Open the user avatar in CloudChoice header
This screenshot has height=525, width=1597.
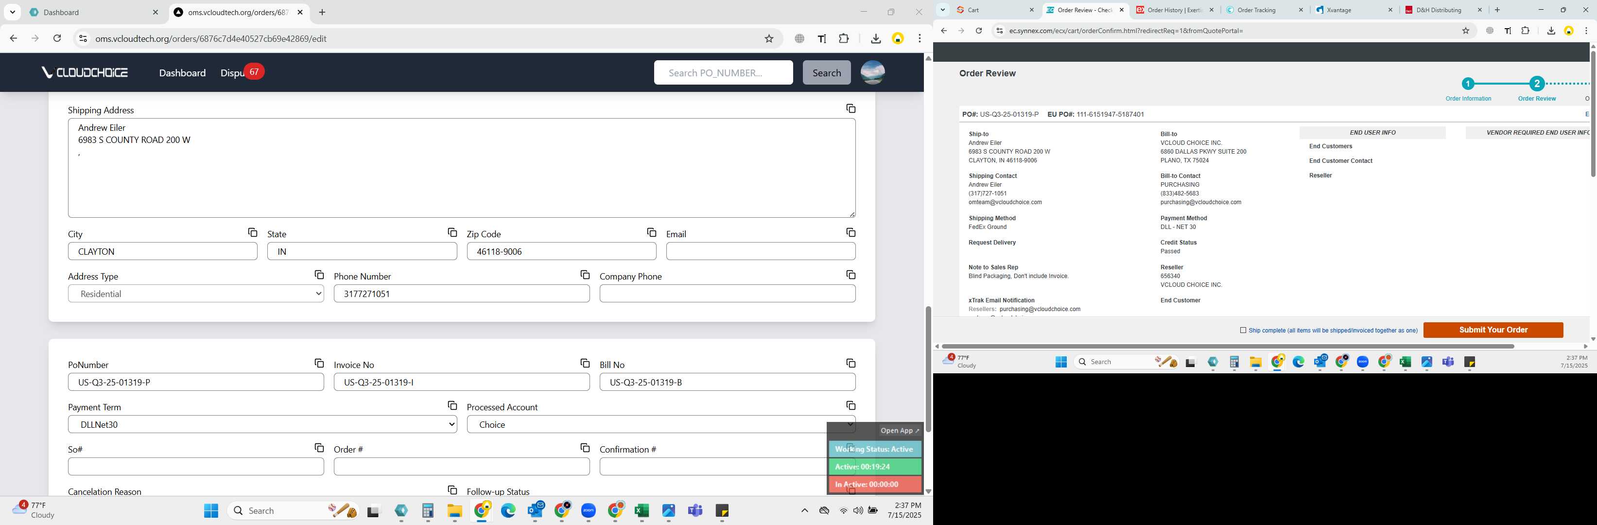[872, 72]
